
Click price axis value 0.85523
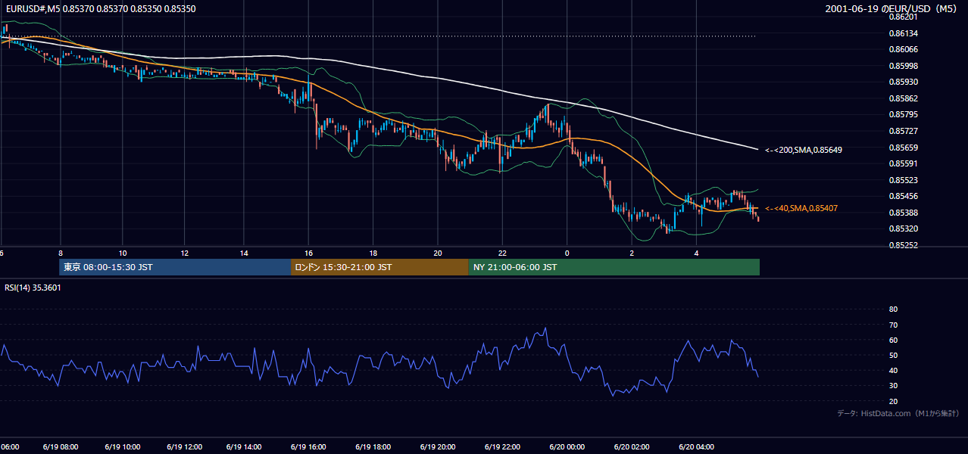click(903, 180)
